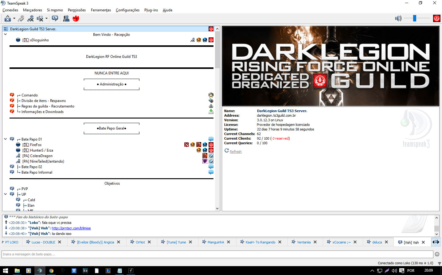The height and width of the screenshot is (275, 442).
Task: Click the chat message input field
Action: (217, 254)
